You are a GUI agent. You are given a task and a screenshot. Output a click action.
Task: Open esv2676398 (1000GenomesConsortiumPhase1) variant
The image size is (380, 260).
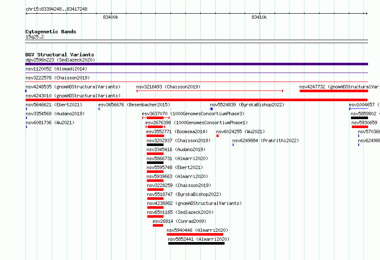coord(196,123)
